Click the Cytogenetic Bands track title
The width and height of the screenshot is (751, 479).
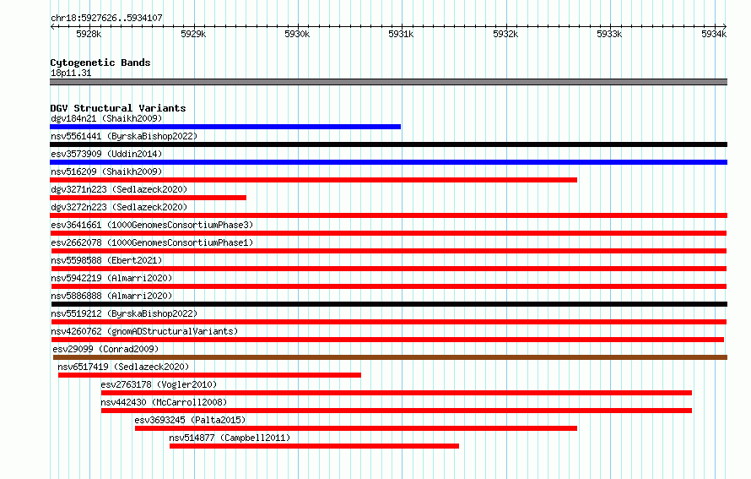pyautogui.click(x=100, y=63)
